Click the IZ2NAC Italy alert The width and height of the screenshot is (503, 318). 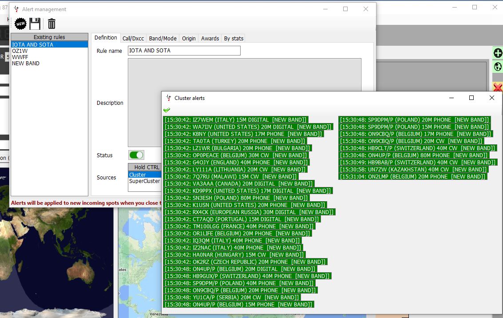[233, 247]
